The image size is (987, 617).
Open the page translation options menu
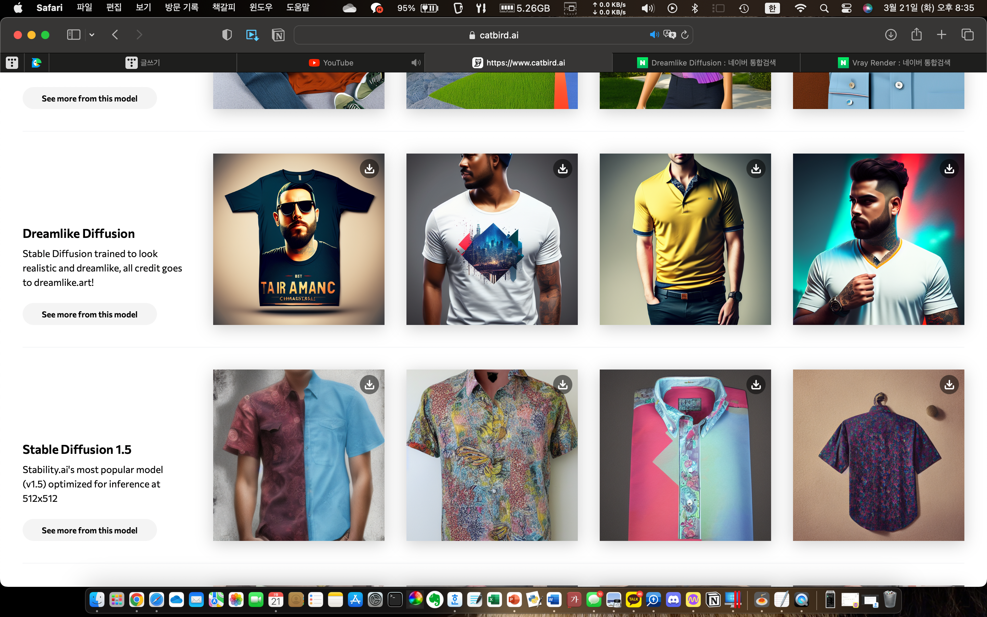669,35
